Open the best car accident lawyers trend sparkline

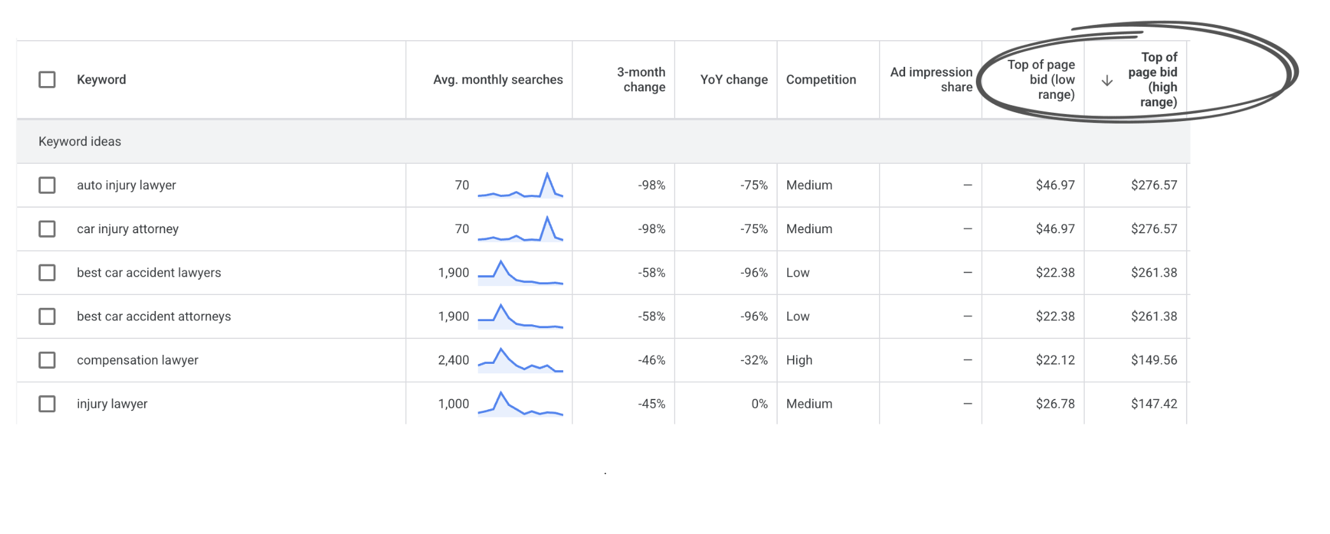pyautogui.click(x=520, y=273)
